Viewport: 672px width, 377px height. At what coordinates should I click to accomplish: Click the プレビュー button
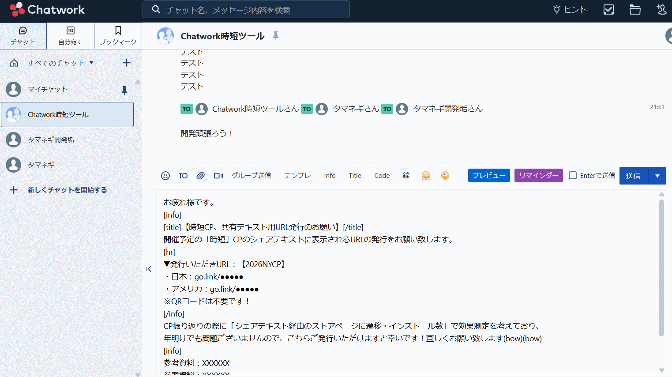pos(489,176)
